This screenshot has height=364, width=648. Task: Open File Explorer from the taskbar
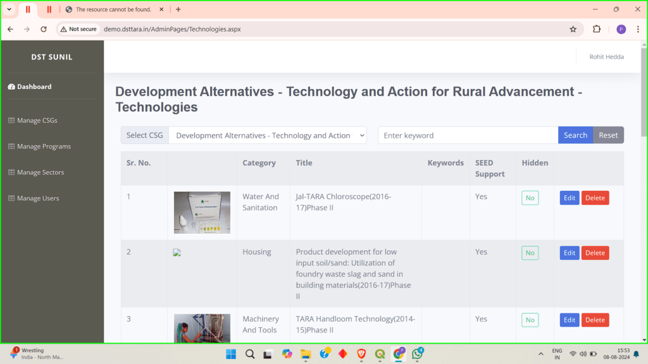306,354
